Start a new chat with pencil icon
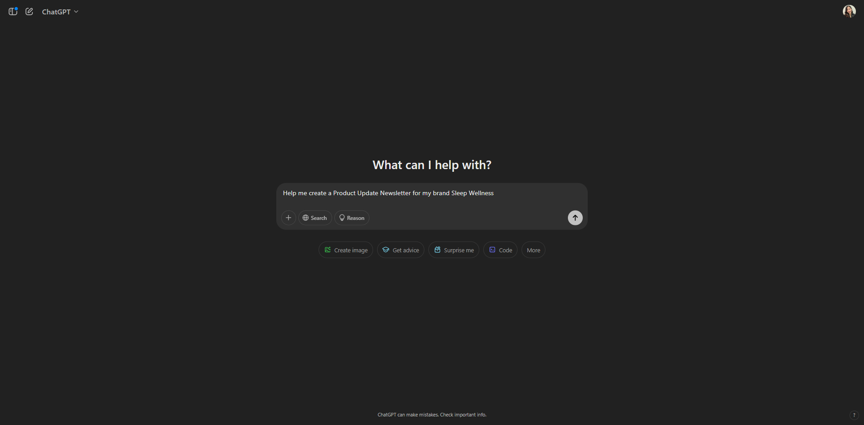Screen dimensions: 864x425 coord(29,12)
